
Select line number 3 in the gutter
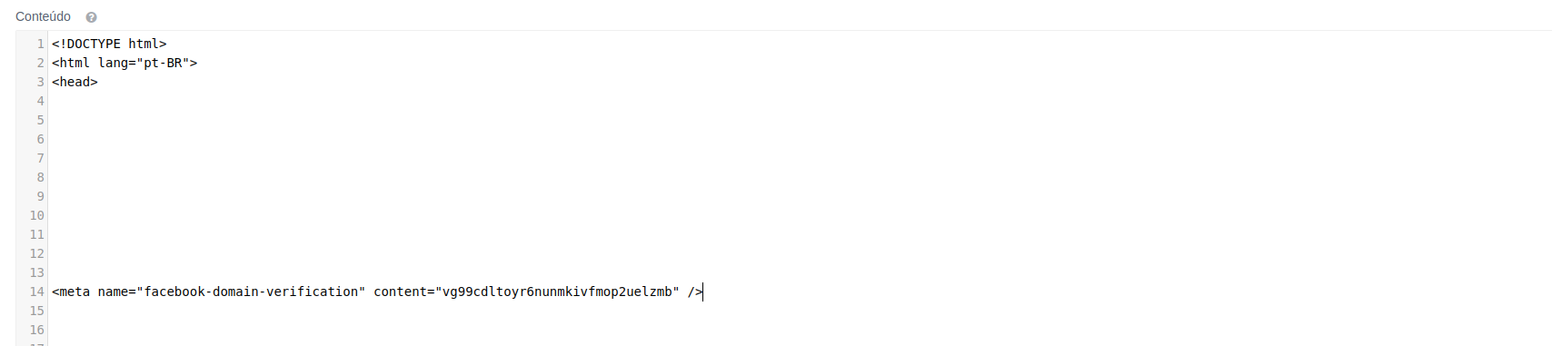coord(40,82)
